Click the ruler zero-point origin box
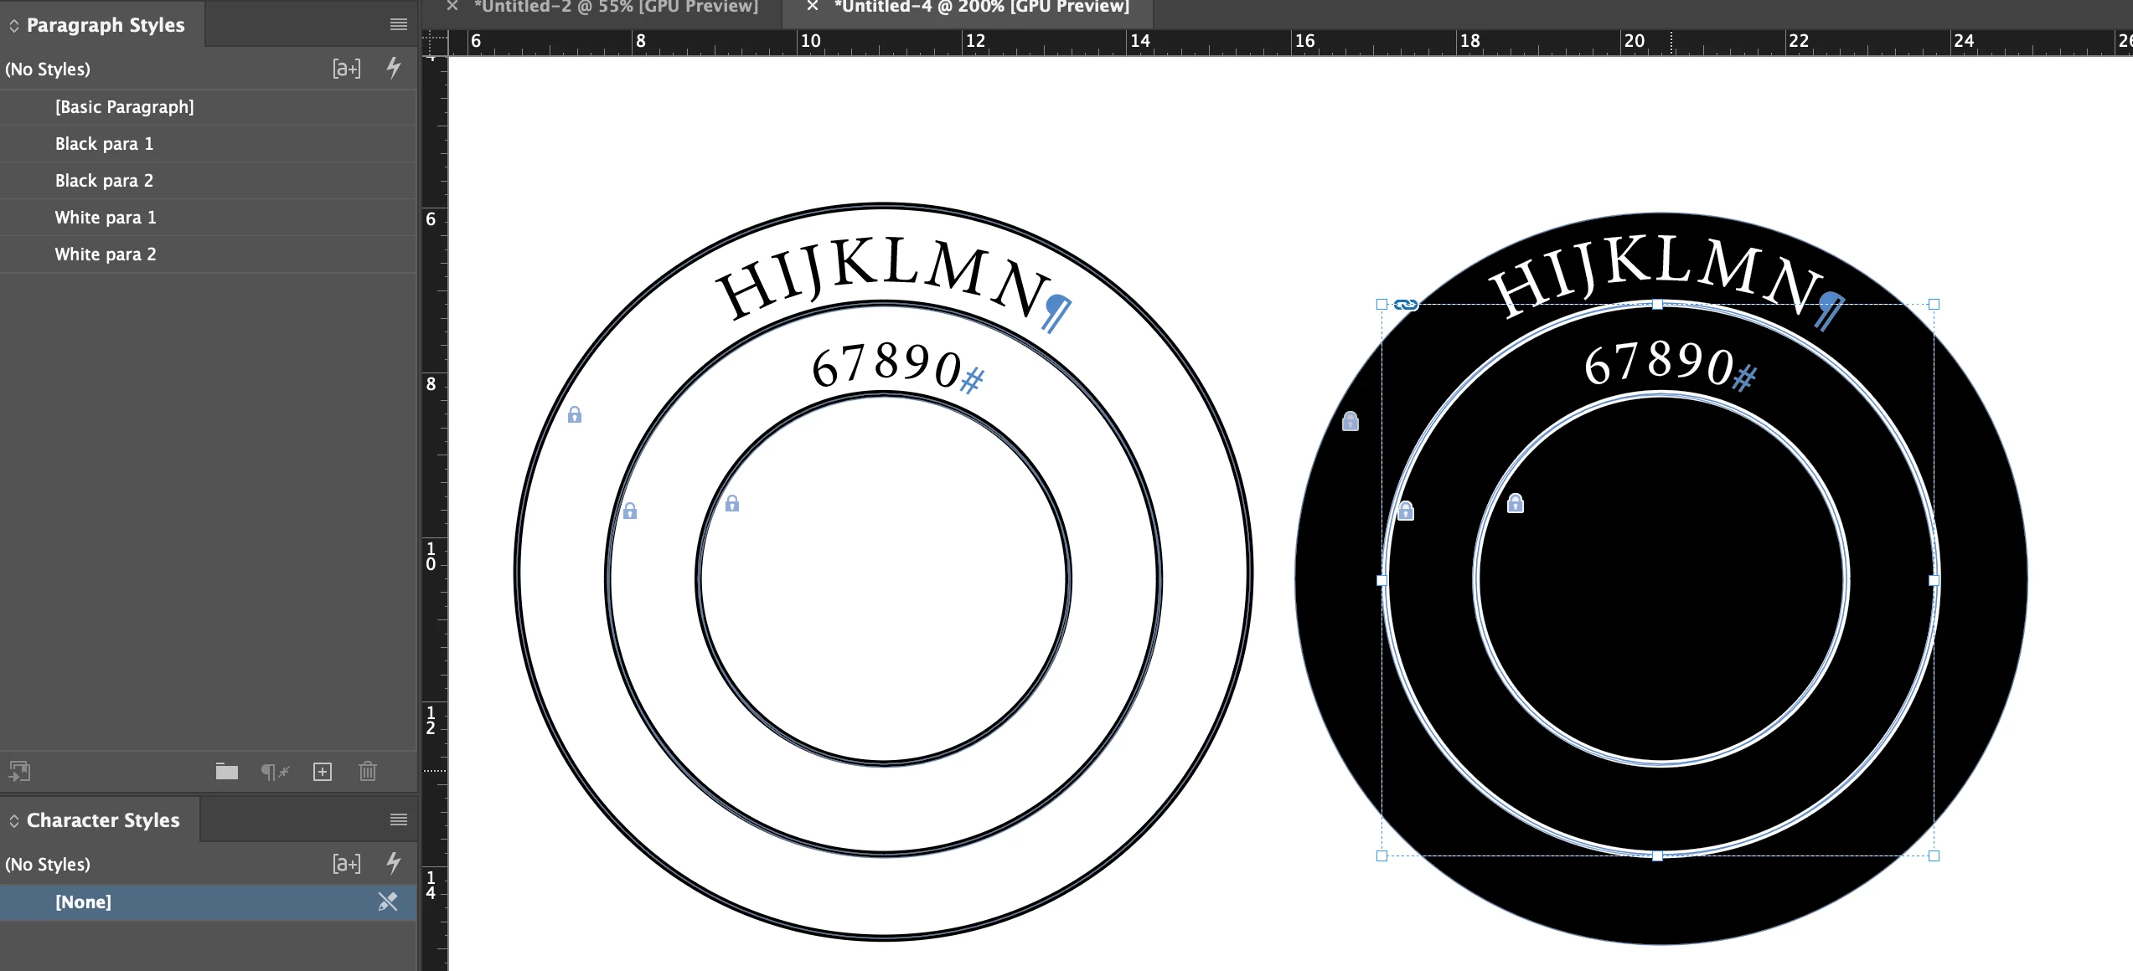2133x971 pixels. click(434, 43)
